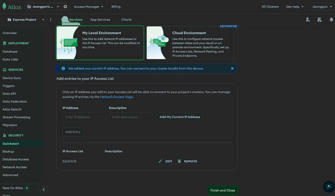This screenshot has width=335, height=196.
Task: Click Add My Current IP Address button
Action: click(180, 117)
